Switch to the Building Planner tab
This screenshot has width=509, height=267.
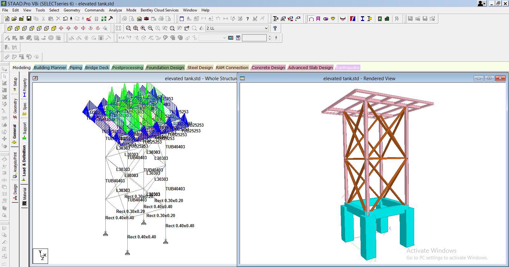(x=50, y=67)
